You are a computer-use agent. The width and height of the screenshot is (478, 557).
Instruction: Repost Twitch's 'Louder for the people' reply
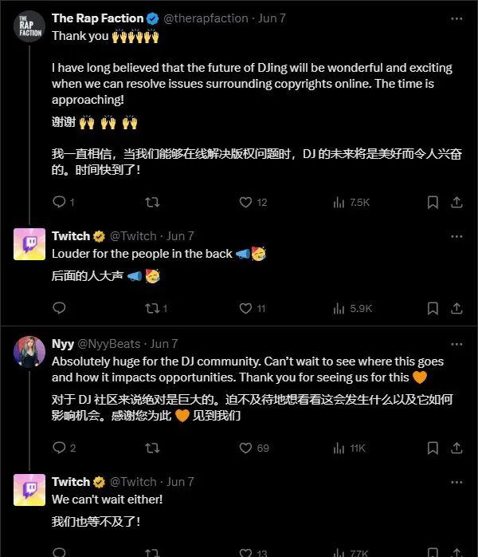pyautogui.click(x=152, y=308)
